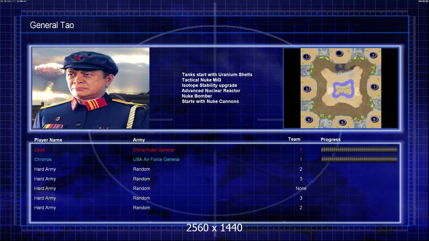
Task: Click the General Tao title text
Action: click(x=52, y=25)
